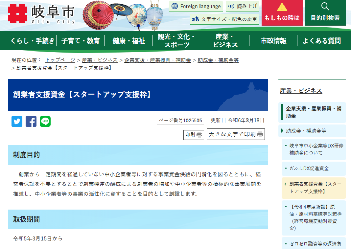This screenshot has width=351, height=249.
Task: Click the Gifu City logo
Action: (41, 14)
